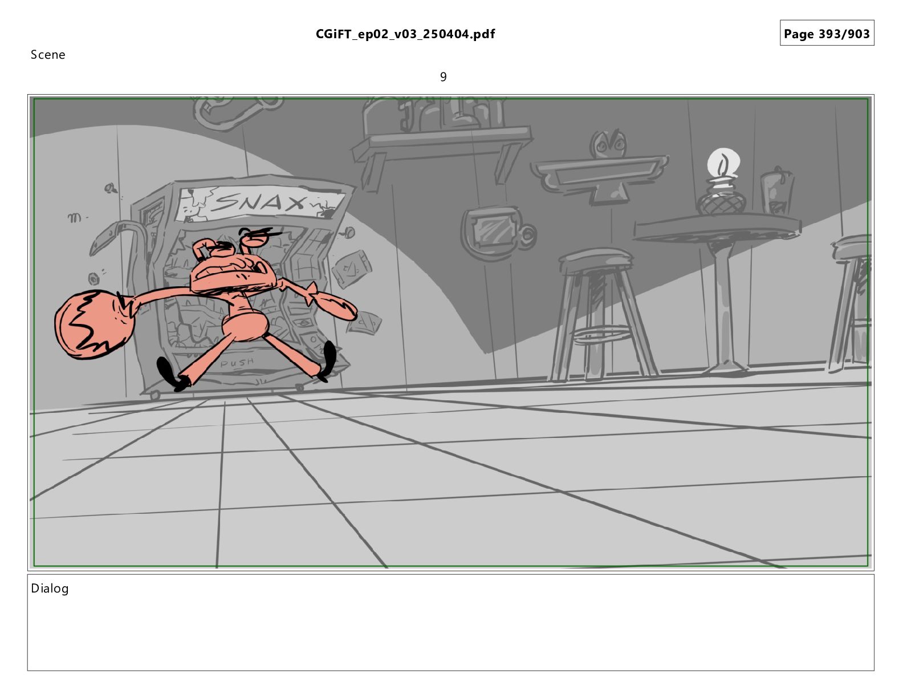Click the PUSH label on vending machine

point(237,363)
